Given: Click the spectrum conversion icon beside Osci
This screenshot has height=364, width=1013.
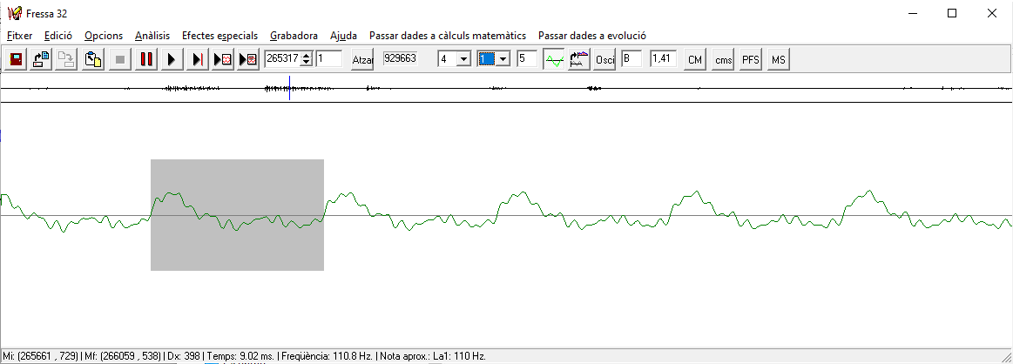Looking at the screenshot, I should pyautogui.click(x=578, y=59).
